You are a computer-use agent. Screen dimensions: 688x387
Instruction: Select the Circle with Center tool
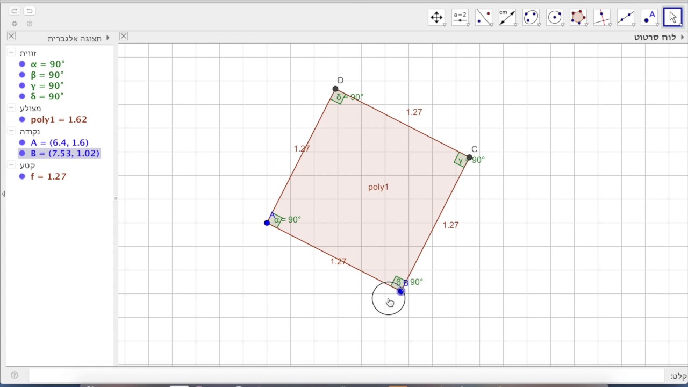555,17
